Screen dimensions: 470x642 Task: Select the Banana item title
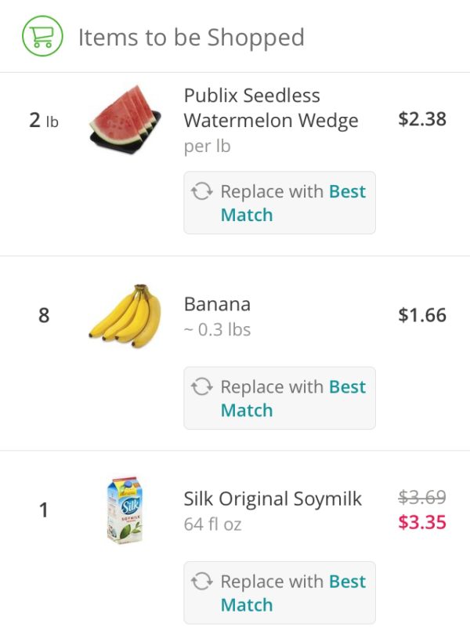217,304
